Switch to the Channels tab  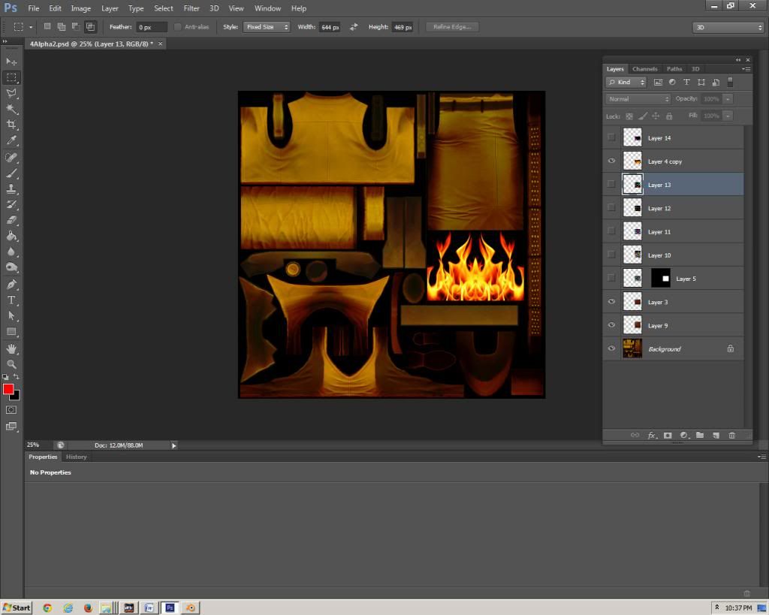[x=644, y=69]
